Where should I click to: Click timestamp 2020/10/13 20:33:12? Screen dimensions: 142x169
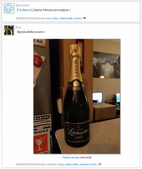click(x=27, y=18)
